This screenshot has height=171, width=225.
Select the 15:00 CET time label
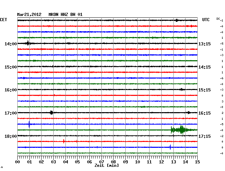(x=11, y=67)
